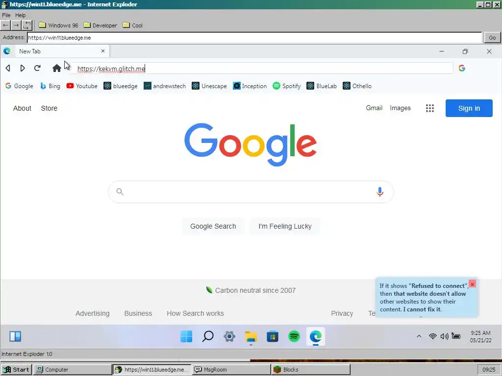Click the volume speaker tray icon
The height and width of the screenshot is (376, 502).
[444, 336]
